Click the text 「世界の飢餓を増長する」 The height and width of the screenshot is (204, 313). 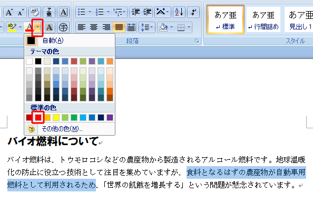(x=143, y=185)
